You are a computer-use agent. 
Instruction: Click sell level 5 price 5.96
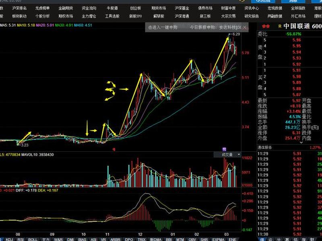(297, 40)
